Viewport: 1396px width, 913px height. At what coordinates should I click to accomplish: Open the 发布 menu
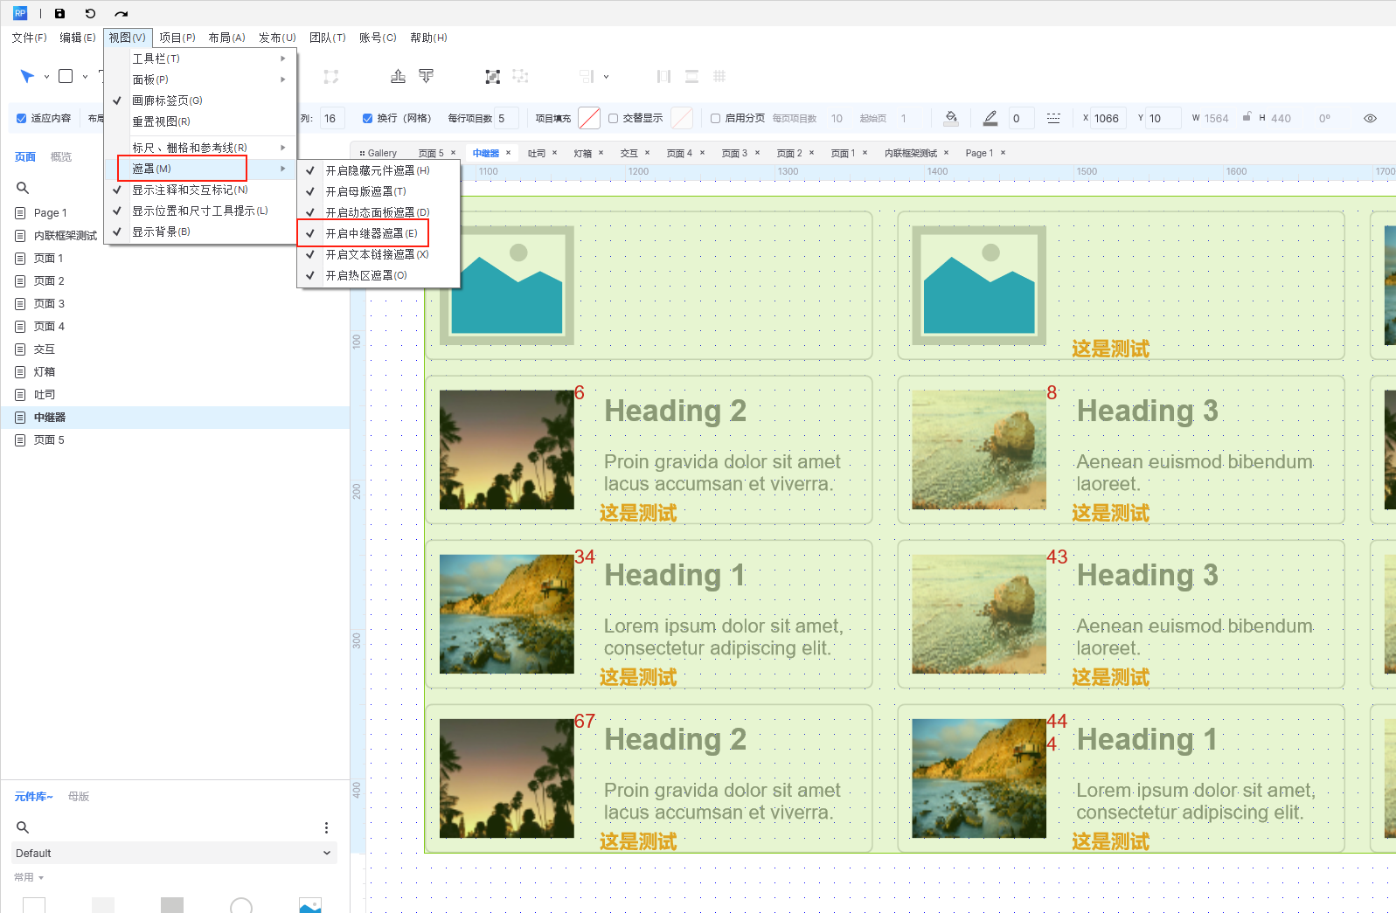tap(277, 38)
